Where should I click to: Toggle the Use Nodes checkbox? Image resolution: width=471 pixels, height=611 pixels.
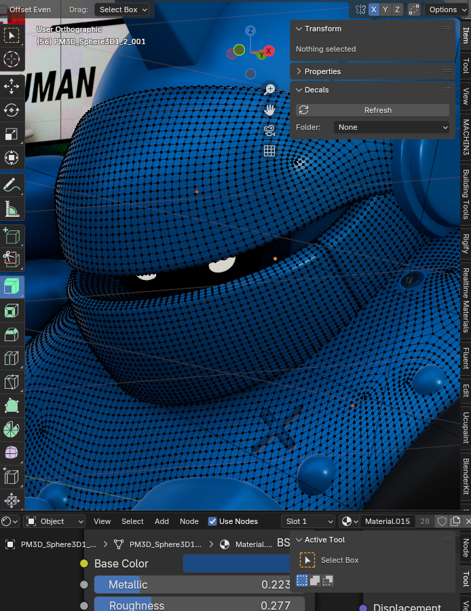212,521
